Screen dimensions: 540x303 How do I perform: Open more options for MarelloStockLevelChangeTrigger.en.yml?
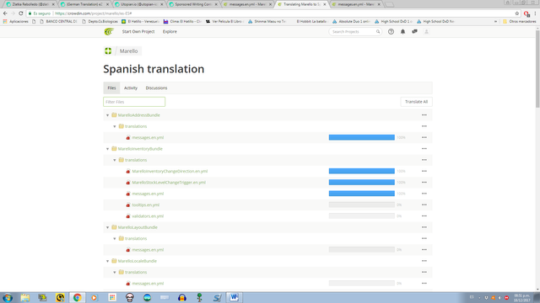point(424,183)
